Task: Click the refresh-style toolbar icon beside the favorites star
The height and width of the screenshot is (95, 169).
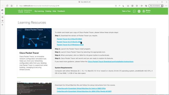Action: 137,6
